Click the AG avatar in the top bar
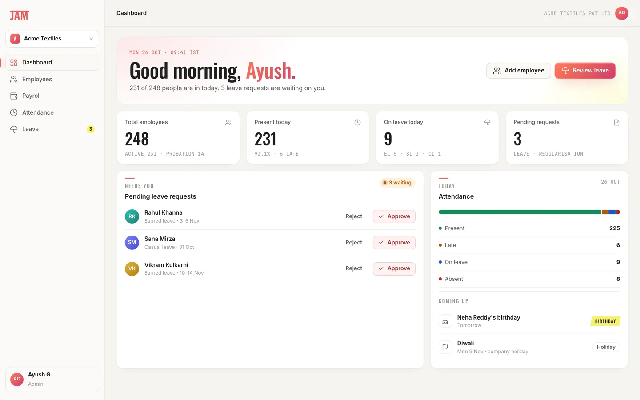The height and width of the screenshot is (400, 640). point(621,13)
